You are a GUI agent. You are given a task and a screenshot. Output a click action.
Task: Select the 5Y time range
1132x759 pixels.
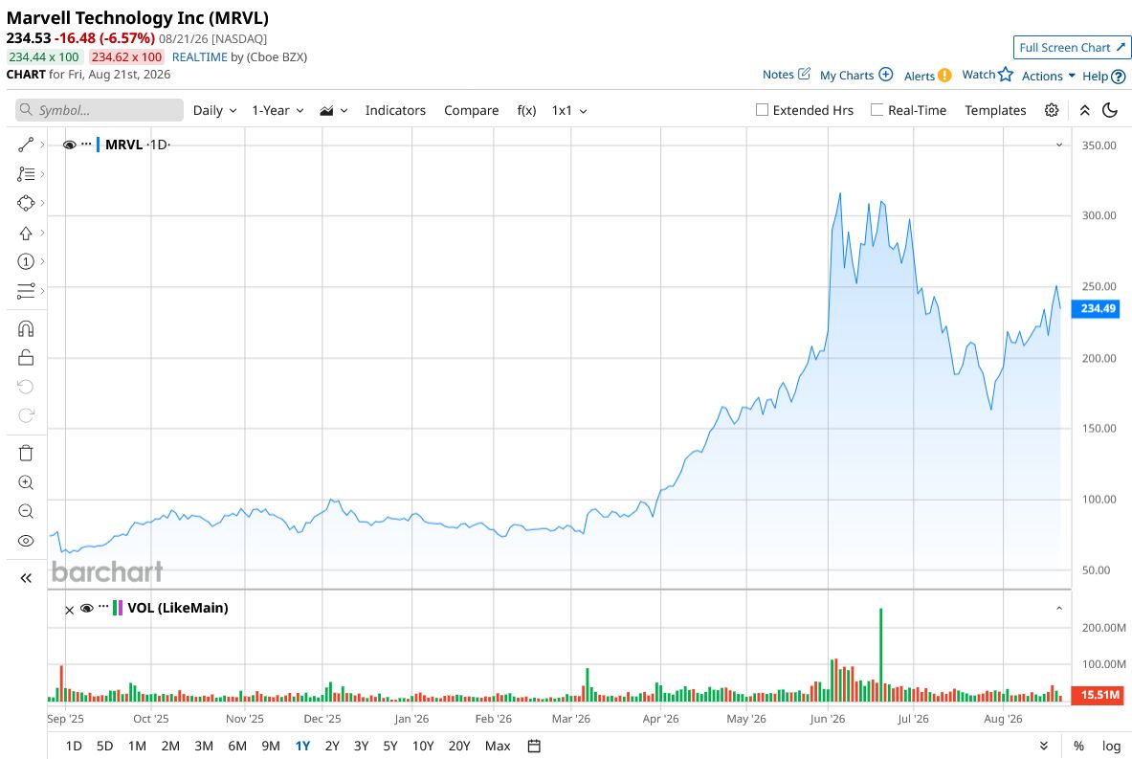pyautogui.click(x=390, y=746)
